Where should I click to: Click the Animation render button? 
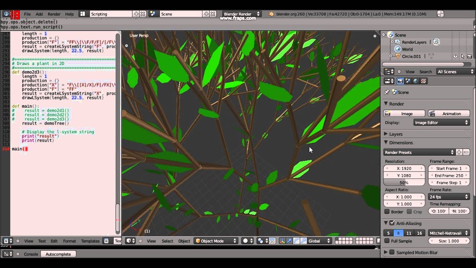pos(449,114)
